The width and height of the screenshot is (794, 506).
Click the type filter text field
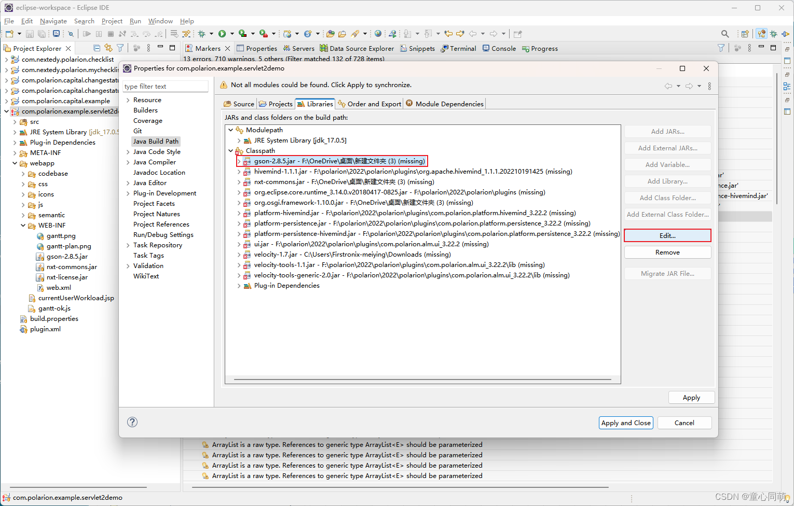[x=166, y=87]
